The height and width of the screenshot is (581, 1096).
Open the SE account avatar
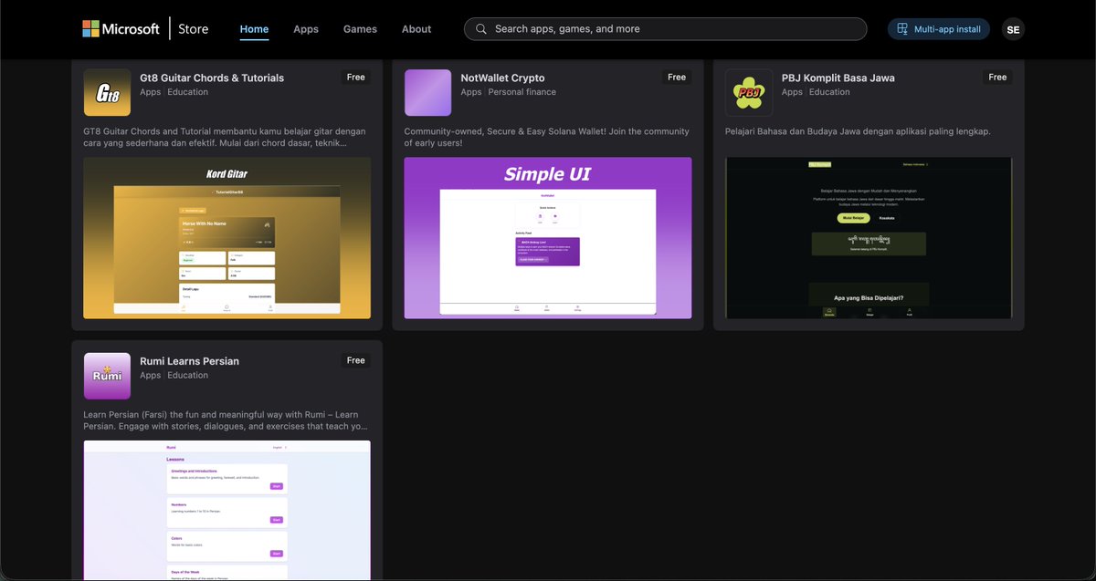tap(1013, 29)
